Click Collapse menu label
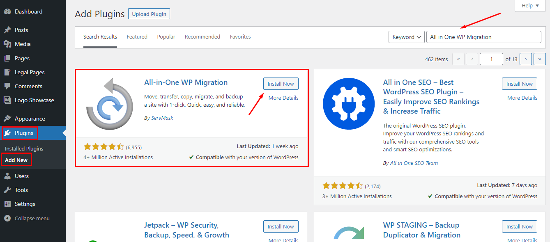Viewport: 550px width, 242px height. point(32,218)
